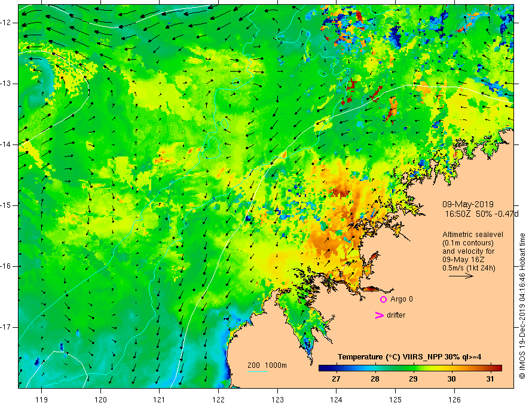This screenshot has height=406, width=526.
Task: Click the 'Altimetric sealevel' caption line
Action: coord(473,235)
